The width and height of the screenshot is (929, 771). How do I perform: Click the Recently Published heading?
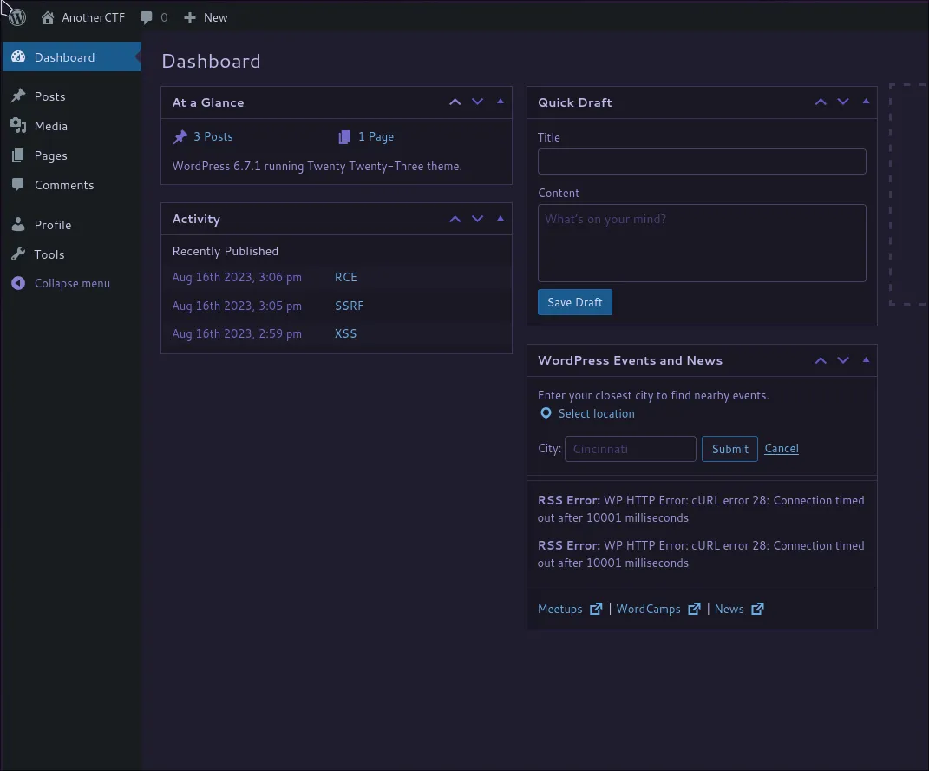click(226, 251)
